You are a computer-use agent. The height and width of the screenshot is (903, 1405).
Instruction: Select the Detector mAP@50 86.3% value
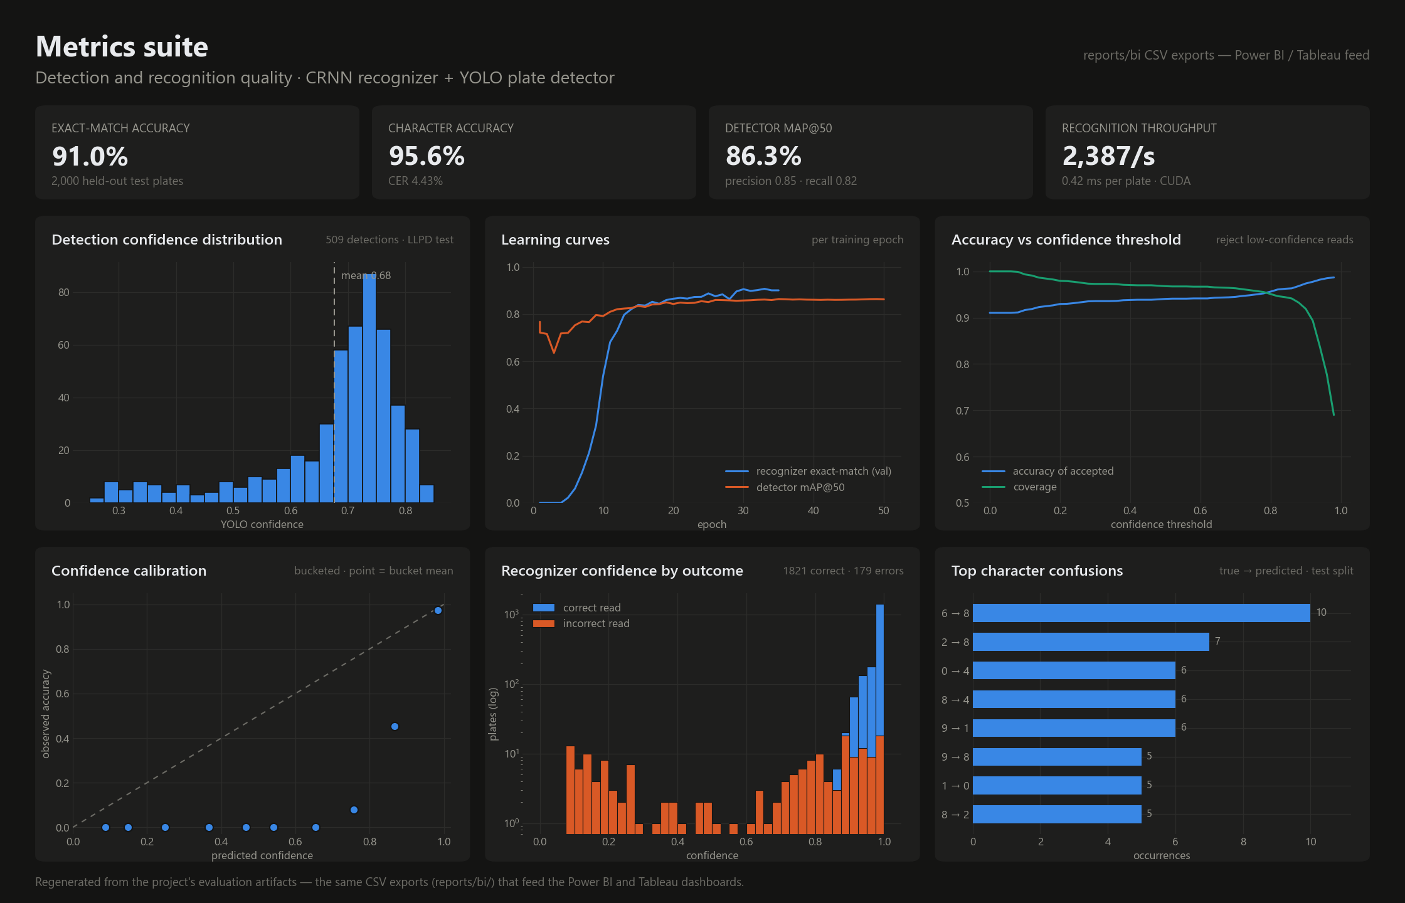click(763, 156)
